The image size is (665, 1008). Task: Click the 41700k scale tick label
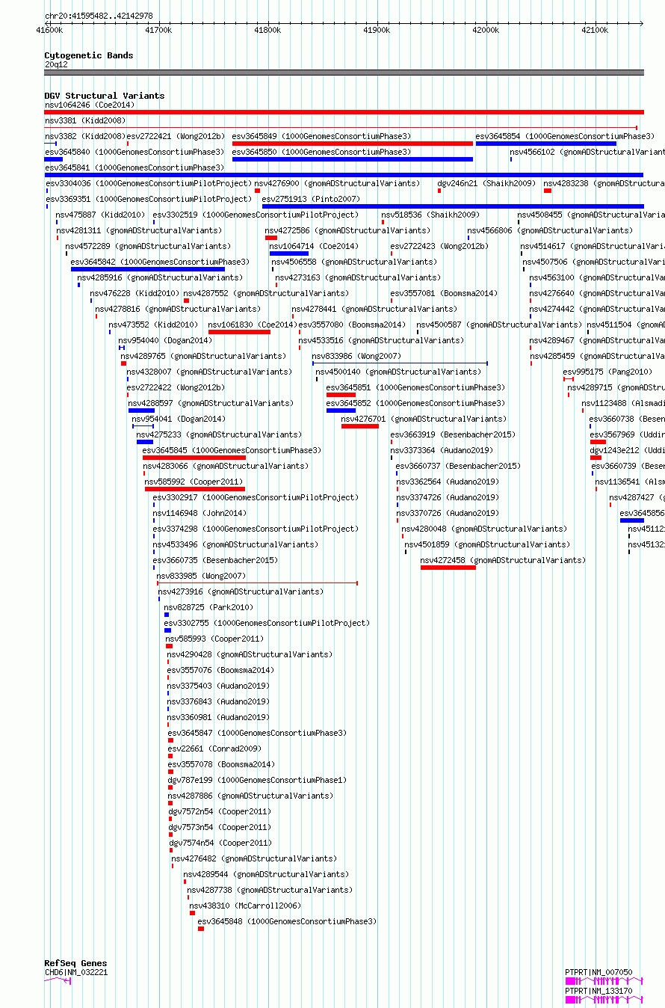click(158, 31)
